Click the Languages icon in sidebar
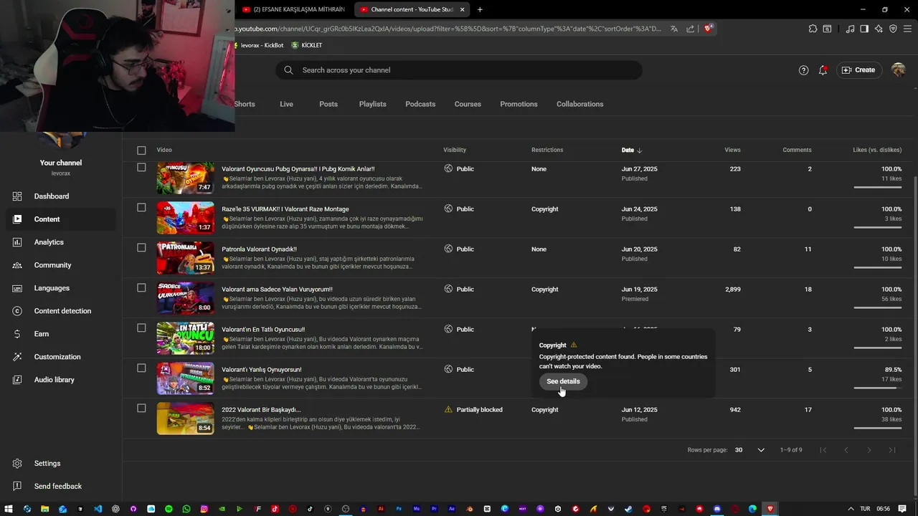 point(17,288)
